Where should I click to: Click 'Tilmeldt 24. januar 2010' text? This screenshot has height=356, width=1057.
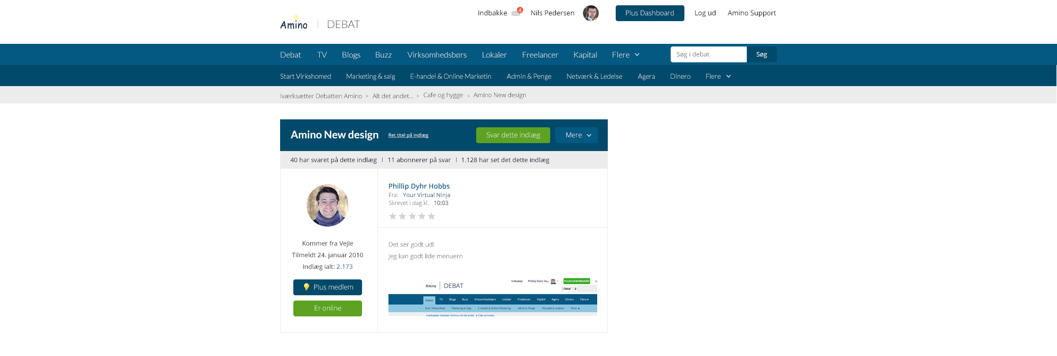tap(328, 255)
